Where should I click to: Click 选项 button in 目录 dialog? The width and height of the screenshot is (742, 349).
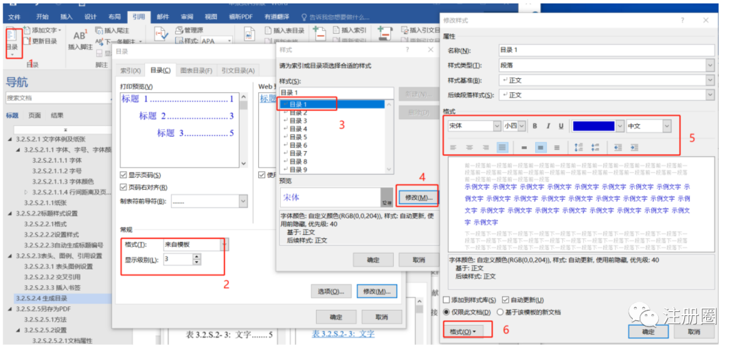click(330, 291)
